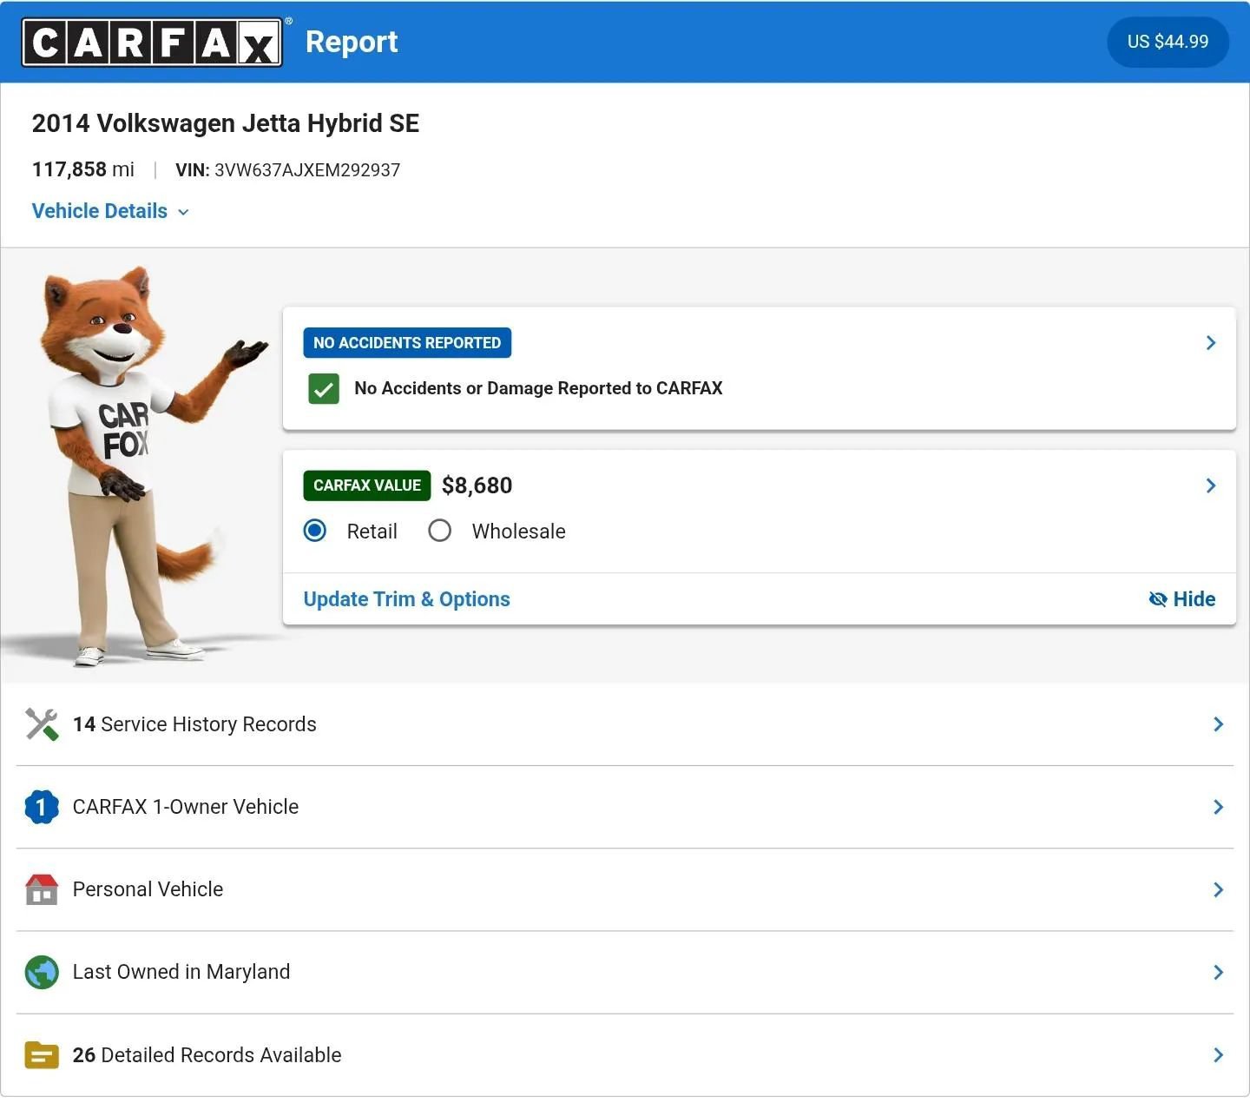
Task: Click the $8,680 value amount
Action: tap(477, 485)
